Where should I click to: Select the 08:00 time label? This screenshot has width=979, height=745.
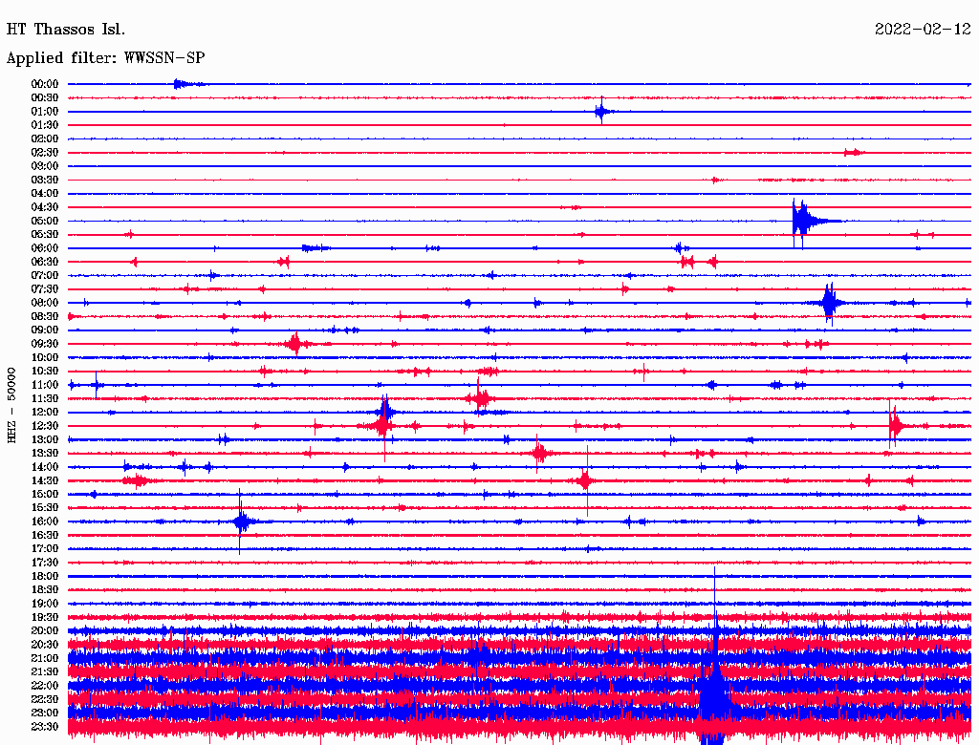coord(44,303)
